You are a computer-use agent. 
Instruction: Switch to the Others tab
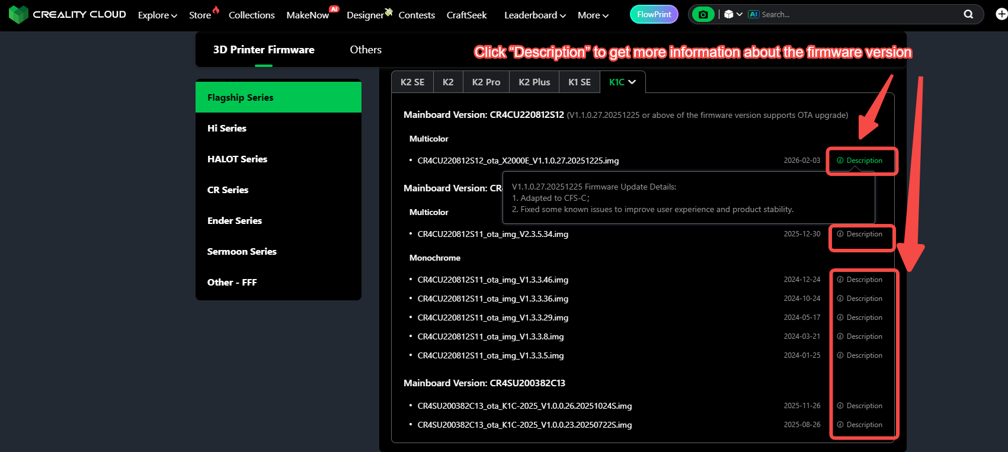pos(365,50)
